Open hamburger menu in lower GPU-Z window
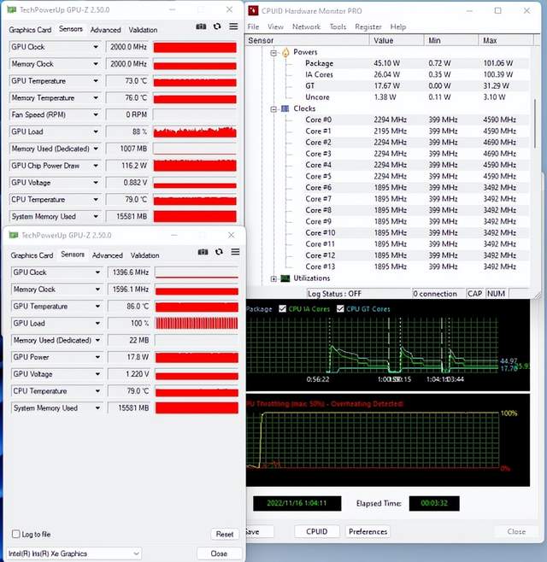 pyautogui.click(x=235, y=252)
